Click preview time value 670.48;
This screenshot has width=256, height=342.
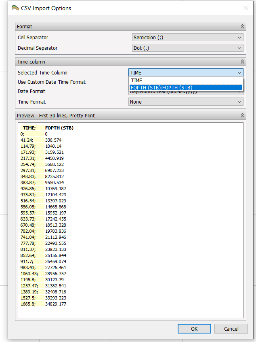(28, 225)
